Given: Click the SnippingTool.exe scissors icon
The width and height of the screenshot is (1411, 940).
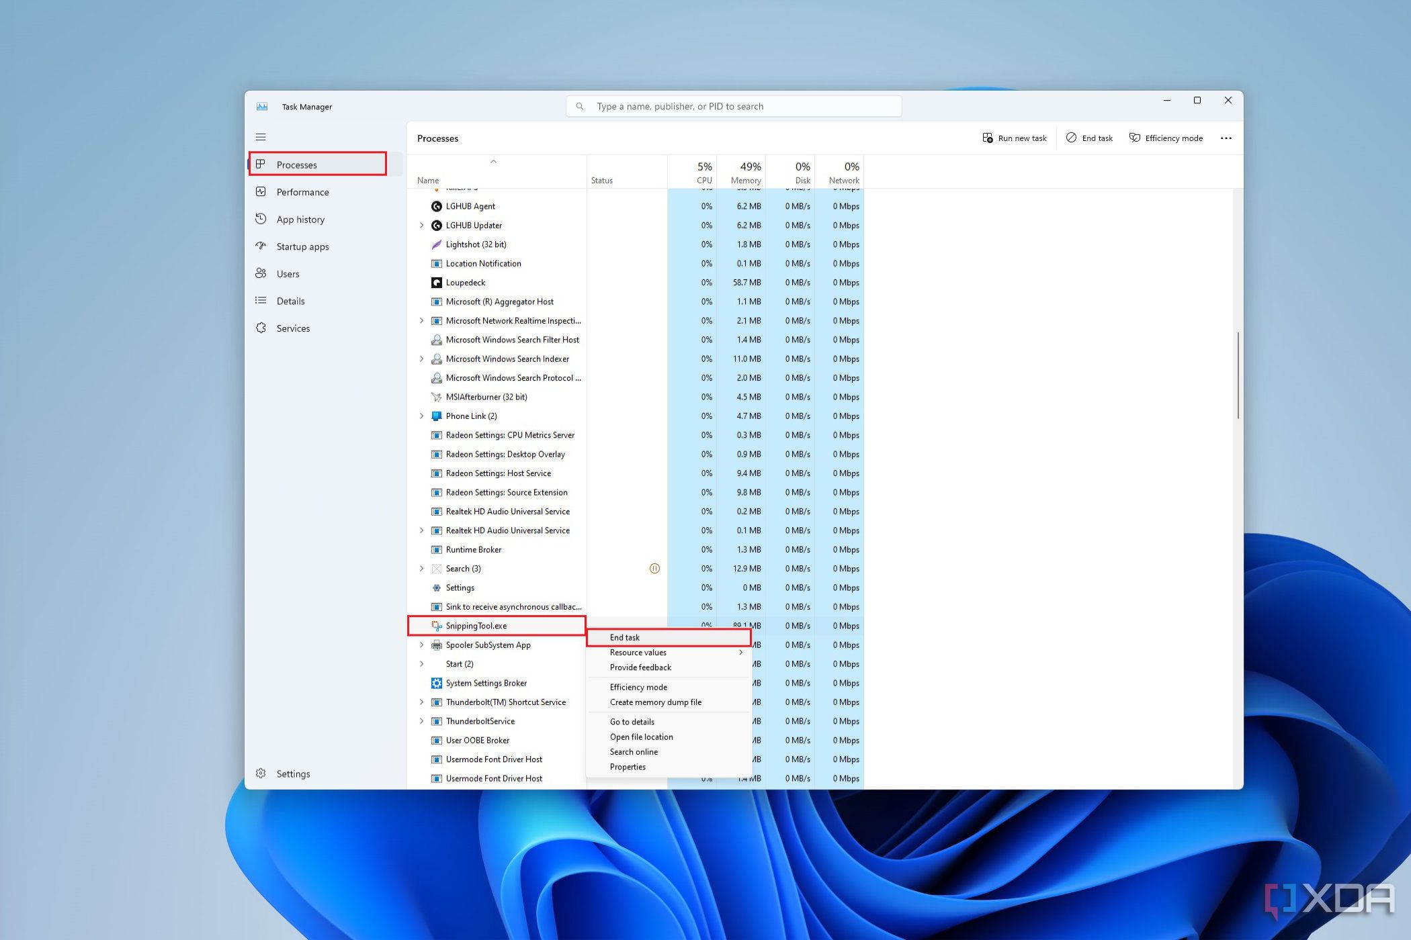Looking at the screenshot, I should (x=437, y=626).
